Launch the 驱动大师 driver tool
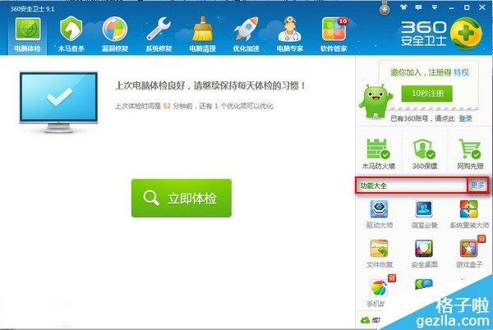The width and height of the screenshot is (493, 330). tap(379, 214)
